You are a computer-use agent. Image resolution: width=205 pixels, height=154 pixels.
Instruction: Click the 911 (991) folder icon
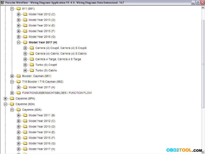pos(19,8)
